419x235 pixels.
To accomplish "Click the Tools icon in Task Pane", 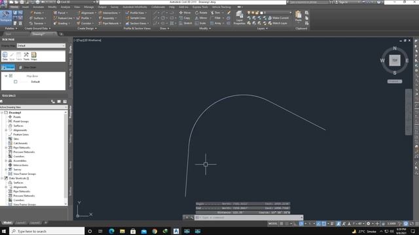I will [x=26, y=56].
